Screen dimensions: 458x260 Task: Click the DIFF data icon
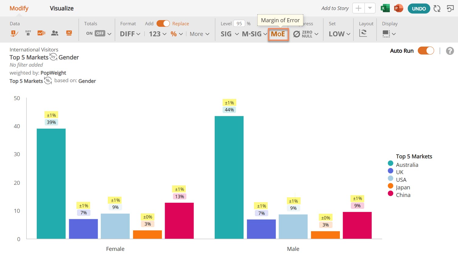point(28,33)
